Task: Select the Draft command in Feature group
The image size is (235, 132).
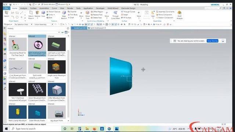Action: (x=71, y=18)
